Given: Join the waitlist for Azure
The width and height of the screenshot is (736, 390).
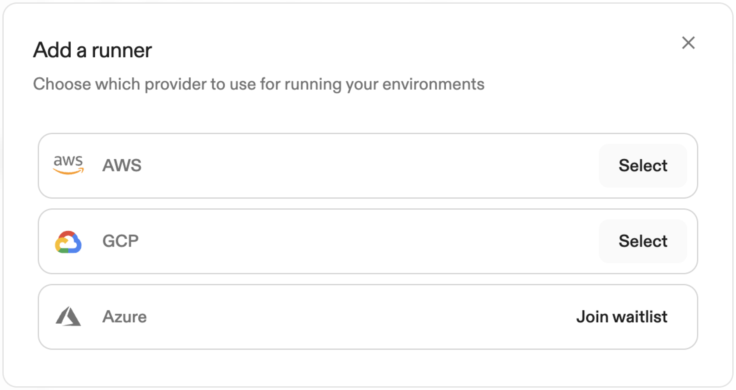Looking at the screenshot, I should [621, 317].
